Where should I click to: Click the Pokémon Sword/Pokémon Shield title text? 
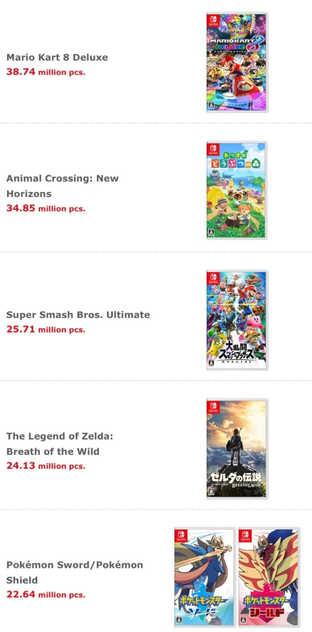[x=74, y=572]
